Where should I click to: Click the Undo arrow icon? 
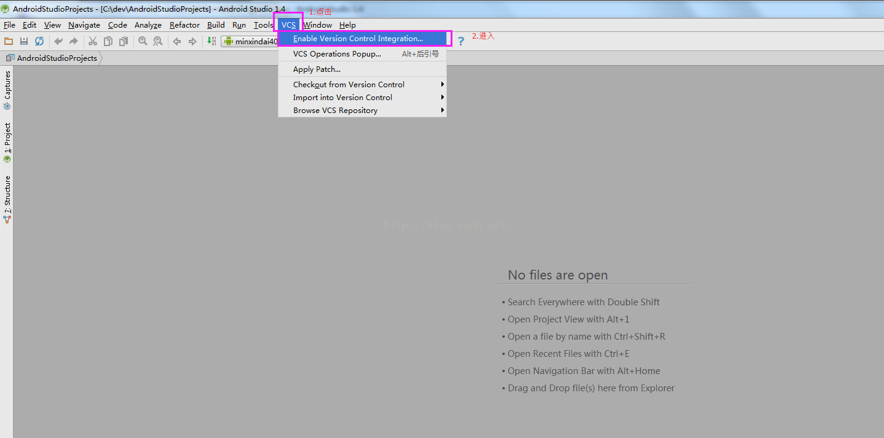coord(58,41)
